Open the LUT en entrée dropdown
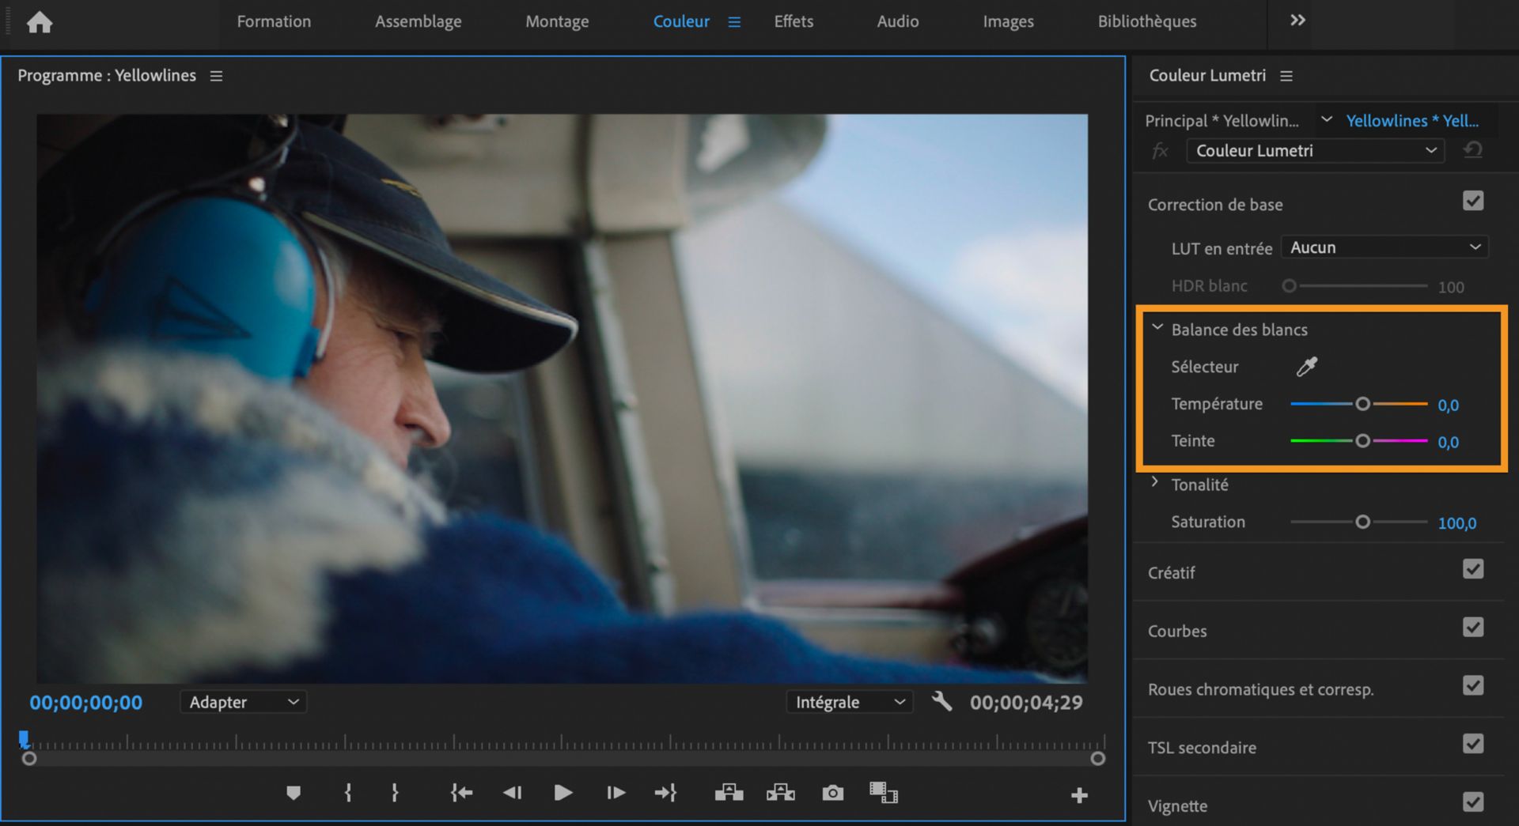Image resolution: width=1519 pixels, height=826 pixels. click(1385, 247)
